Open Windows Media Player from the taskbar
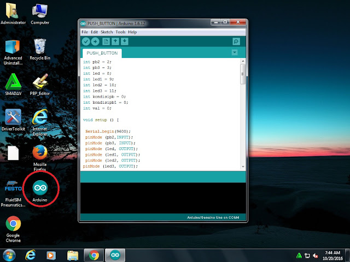 (x=51, y=255)
